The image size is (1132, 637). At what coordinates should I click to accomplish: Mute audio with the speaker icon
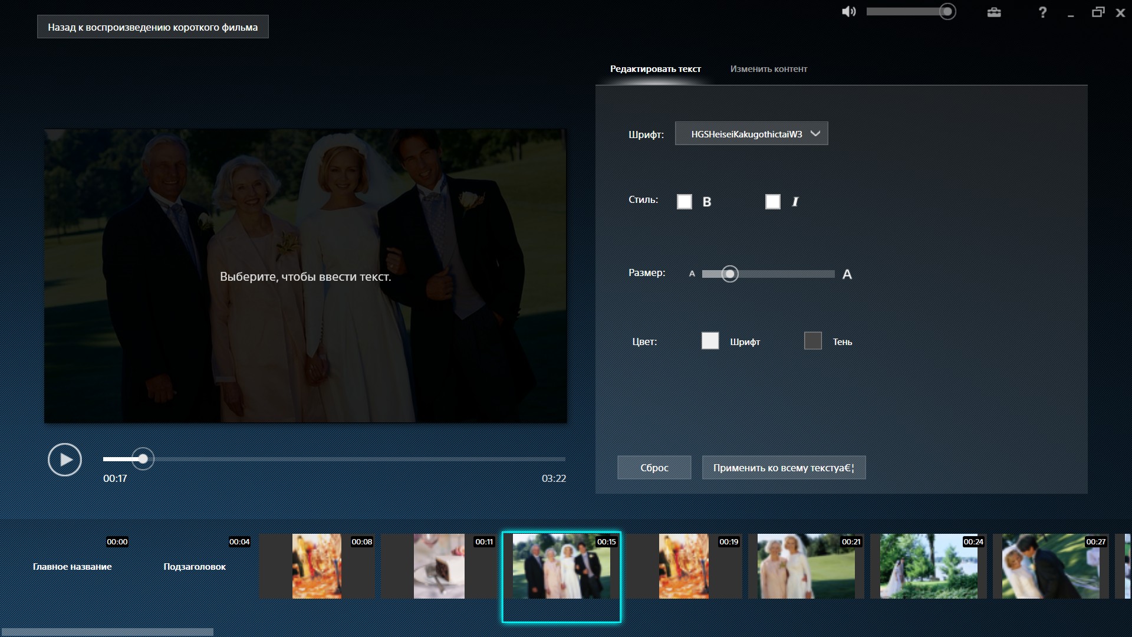click(848, 12)
